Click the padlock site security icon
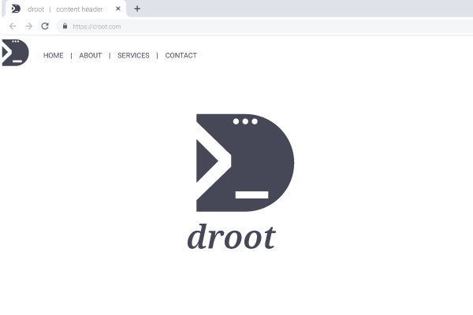This screenshot has height=315, width=473. click(x=65, y=26)
